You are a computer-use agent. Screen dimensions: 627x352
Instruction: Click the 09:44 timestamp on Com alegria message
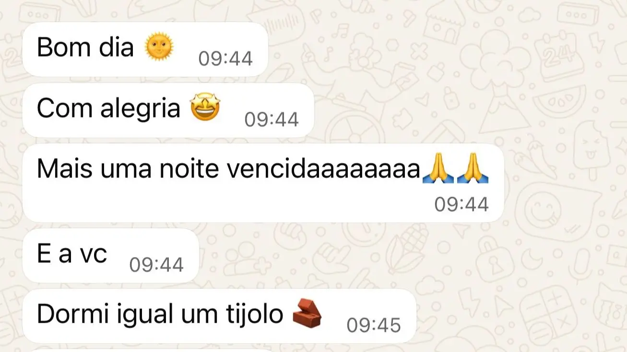pos(272,119)
